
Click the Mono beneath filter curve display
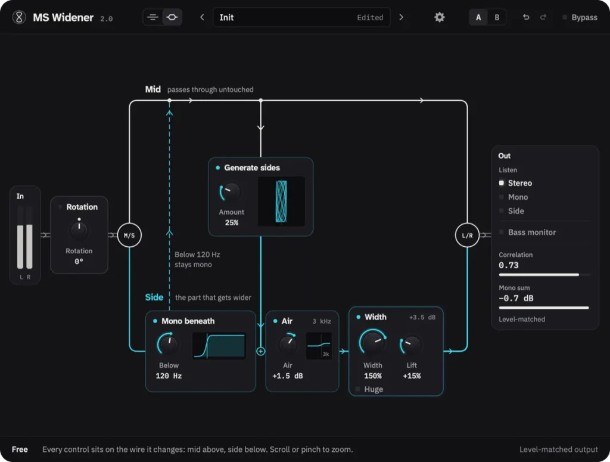[x=219, y=346]
